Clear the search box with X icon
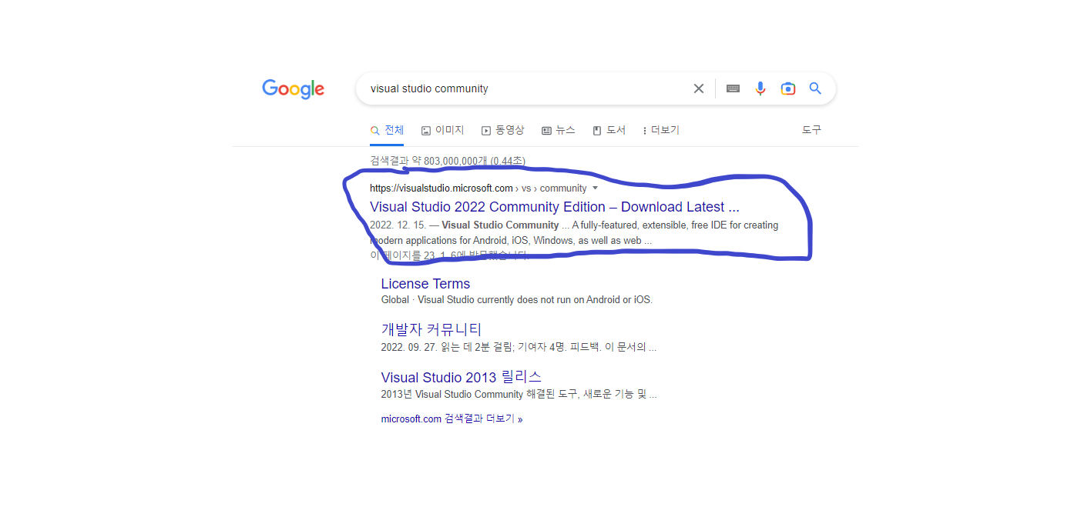Image resolution: width=1091 pixels, height=517 pixels. [x=699, y=88]
